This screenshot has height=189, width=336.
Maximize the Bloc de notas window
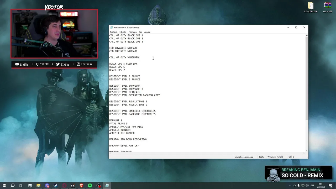coord(296,28)
